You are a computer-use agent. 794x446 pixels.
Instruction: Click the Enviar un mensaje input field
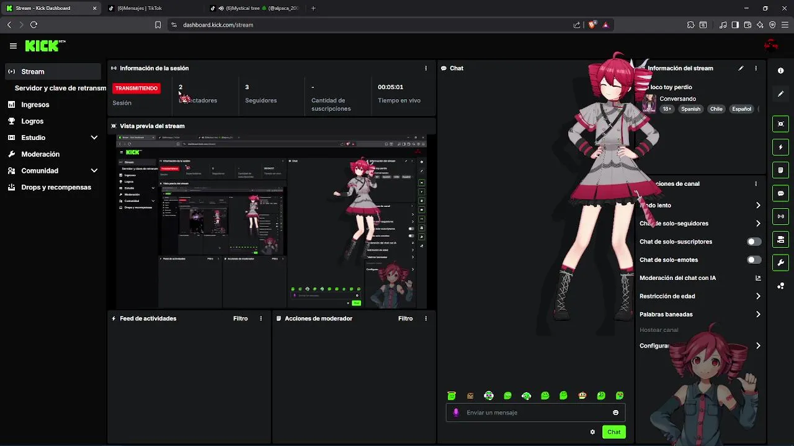pos(536,413)
